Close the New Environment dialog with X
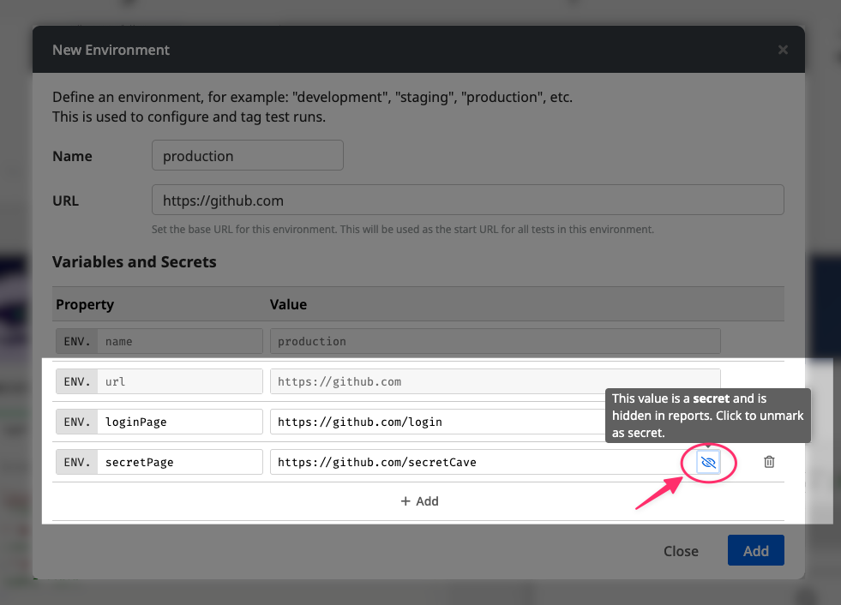Viewport: 841px width, 605px height. pos(783,50)
